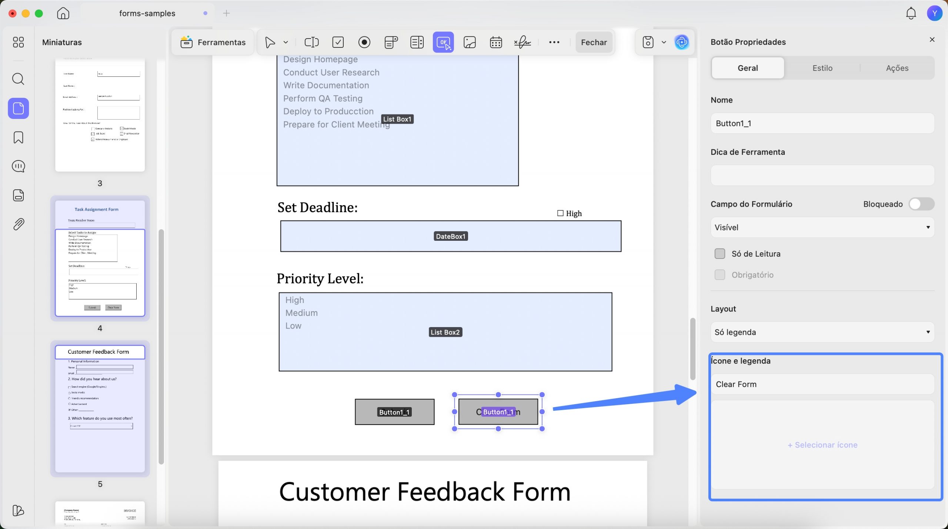
Task: Add a text field tool
Action: (311, 42)
